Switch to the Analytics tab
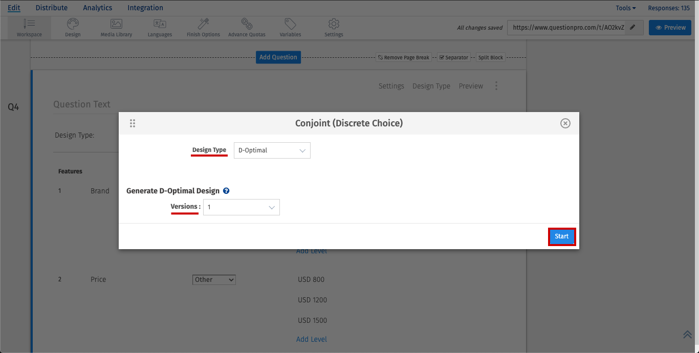699x353 pixels. pos(98,8)
